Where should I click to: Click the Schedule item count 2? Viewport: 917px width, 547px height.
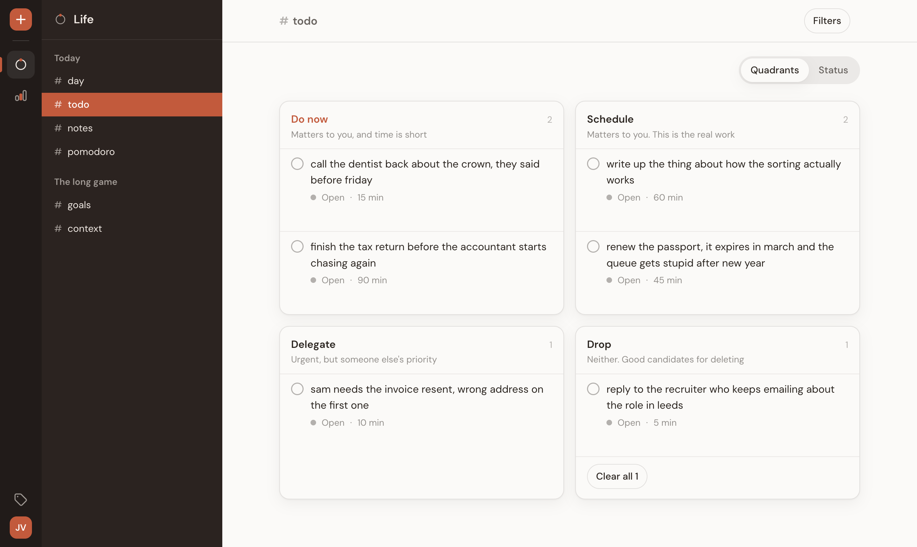click(x=845, y=120)
